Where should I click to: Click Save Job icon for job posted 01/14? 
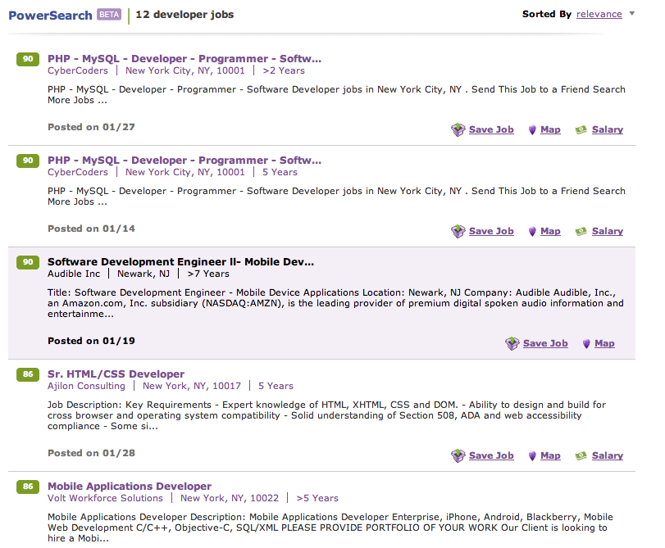click(458, 231)
